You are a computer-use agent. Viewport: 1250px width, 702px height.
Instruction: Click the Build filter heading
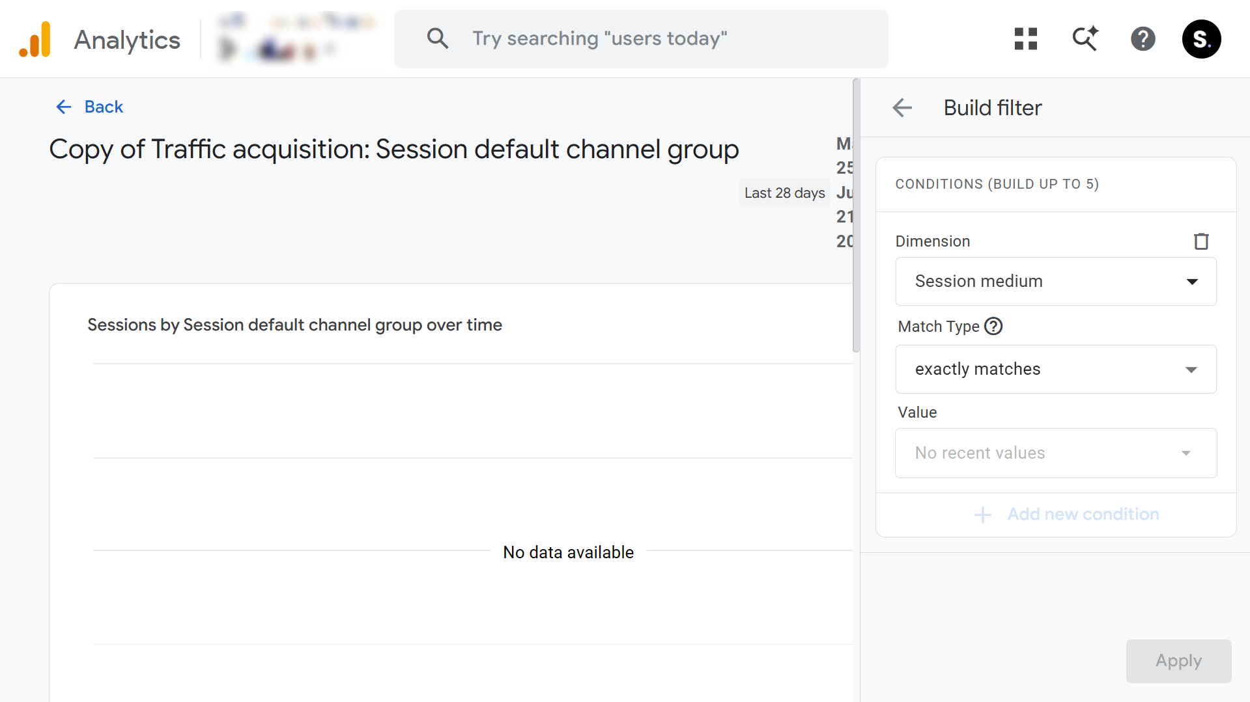click(x=993, y=108)
